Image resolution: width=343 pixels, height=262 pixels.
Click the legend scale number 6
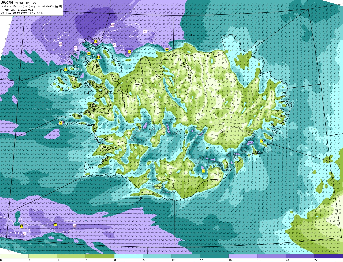(x=87, y=260)
